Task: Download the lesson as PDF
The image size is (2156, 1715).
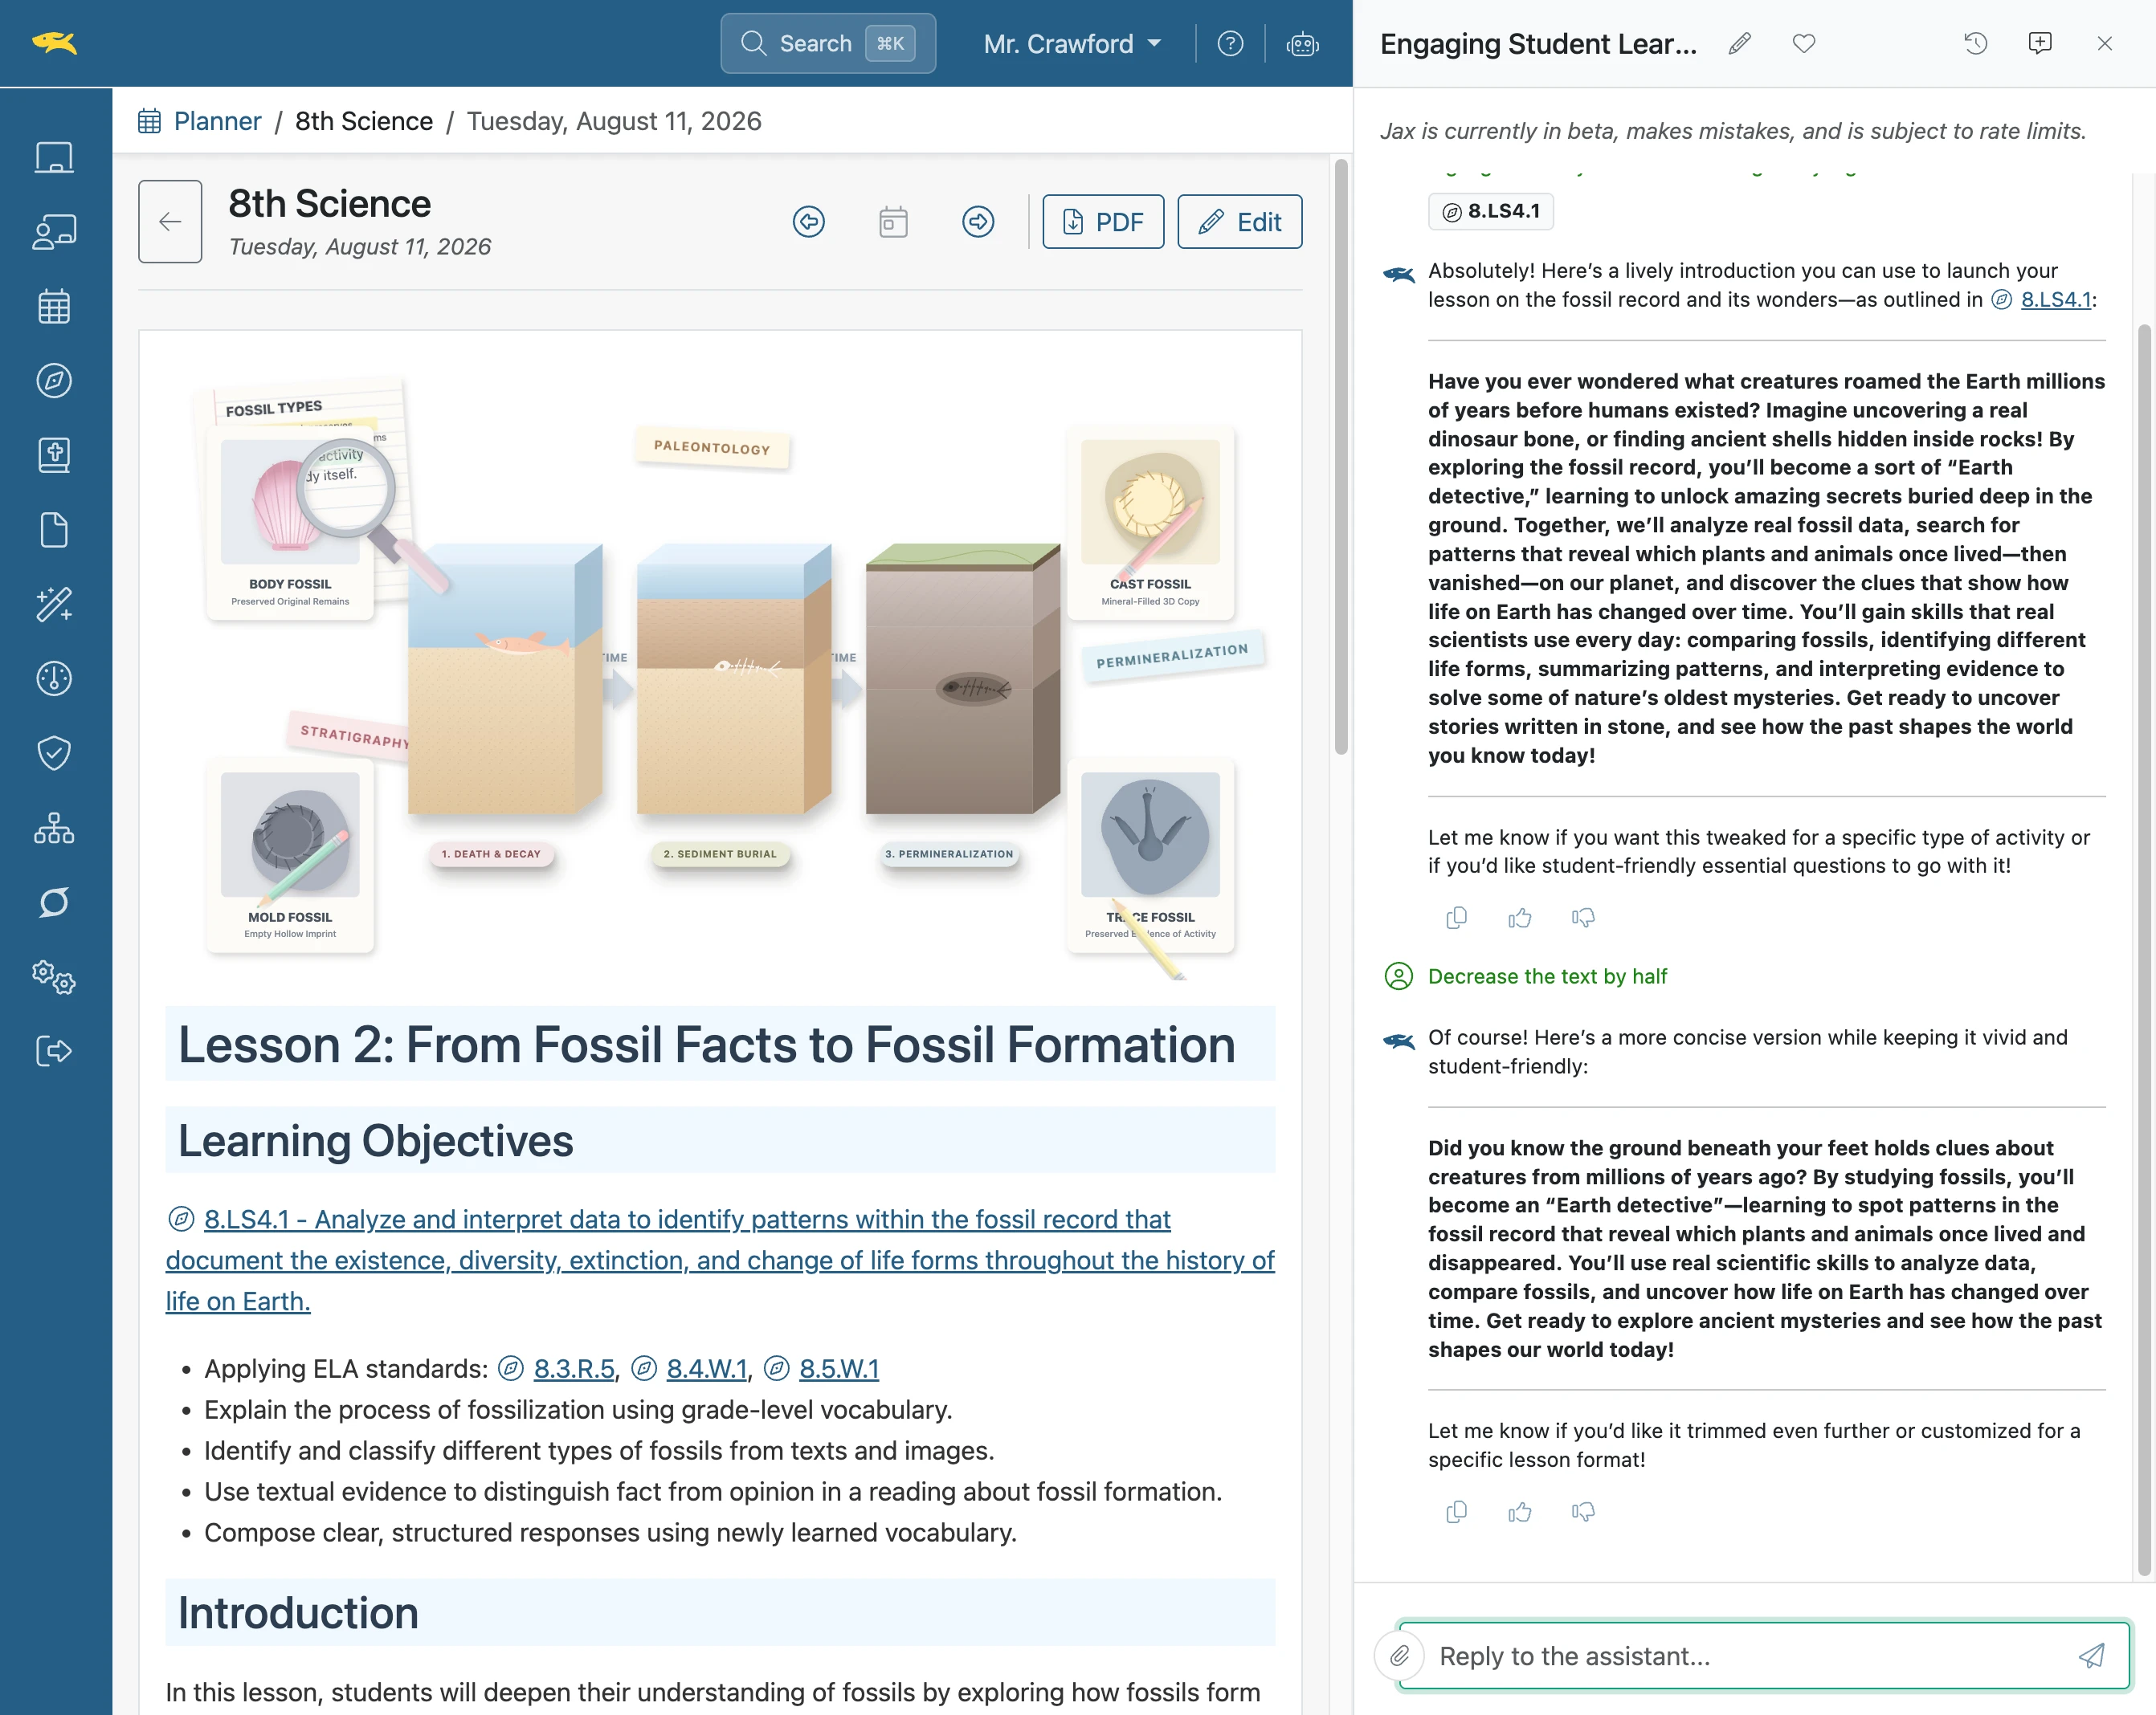Action: pyautogui.click(x=1103, y=221)
